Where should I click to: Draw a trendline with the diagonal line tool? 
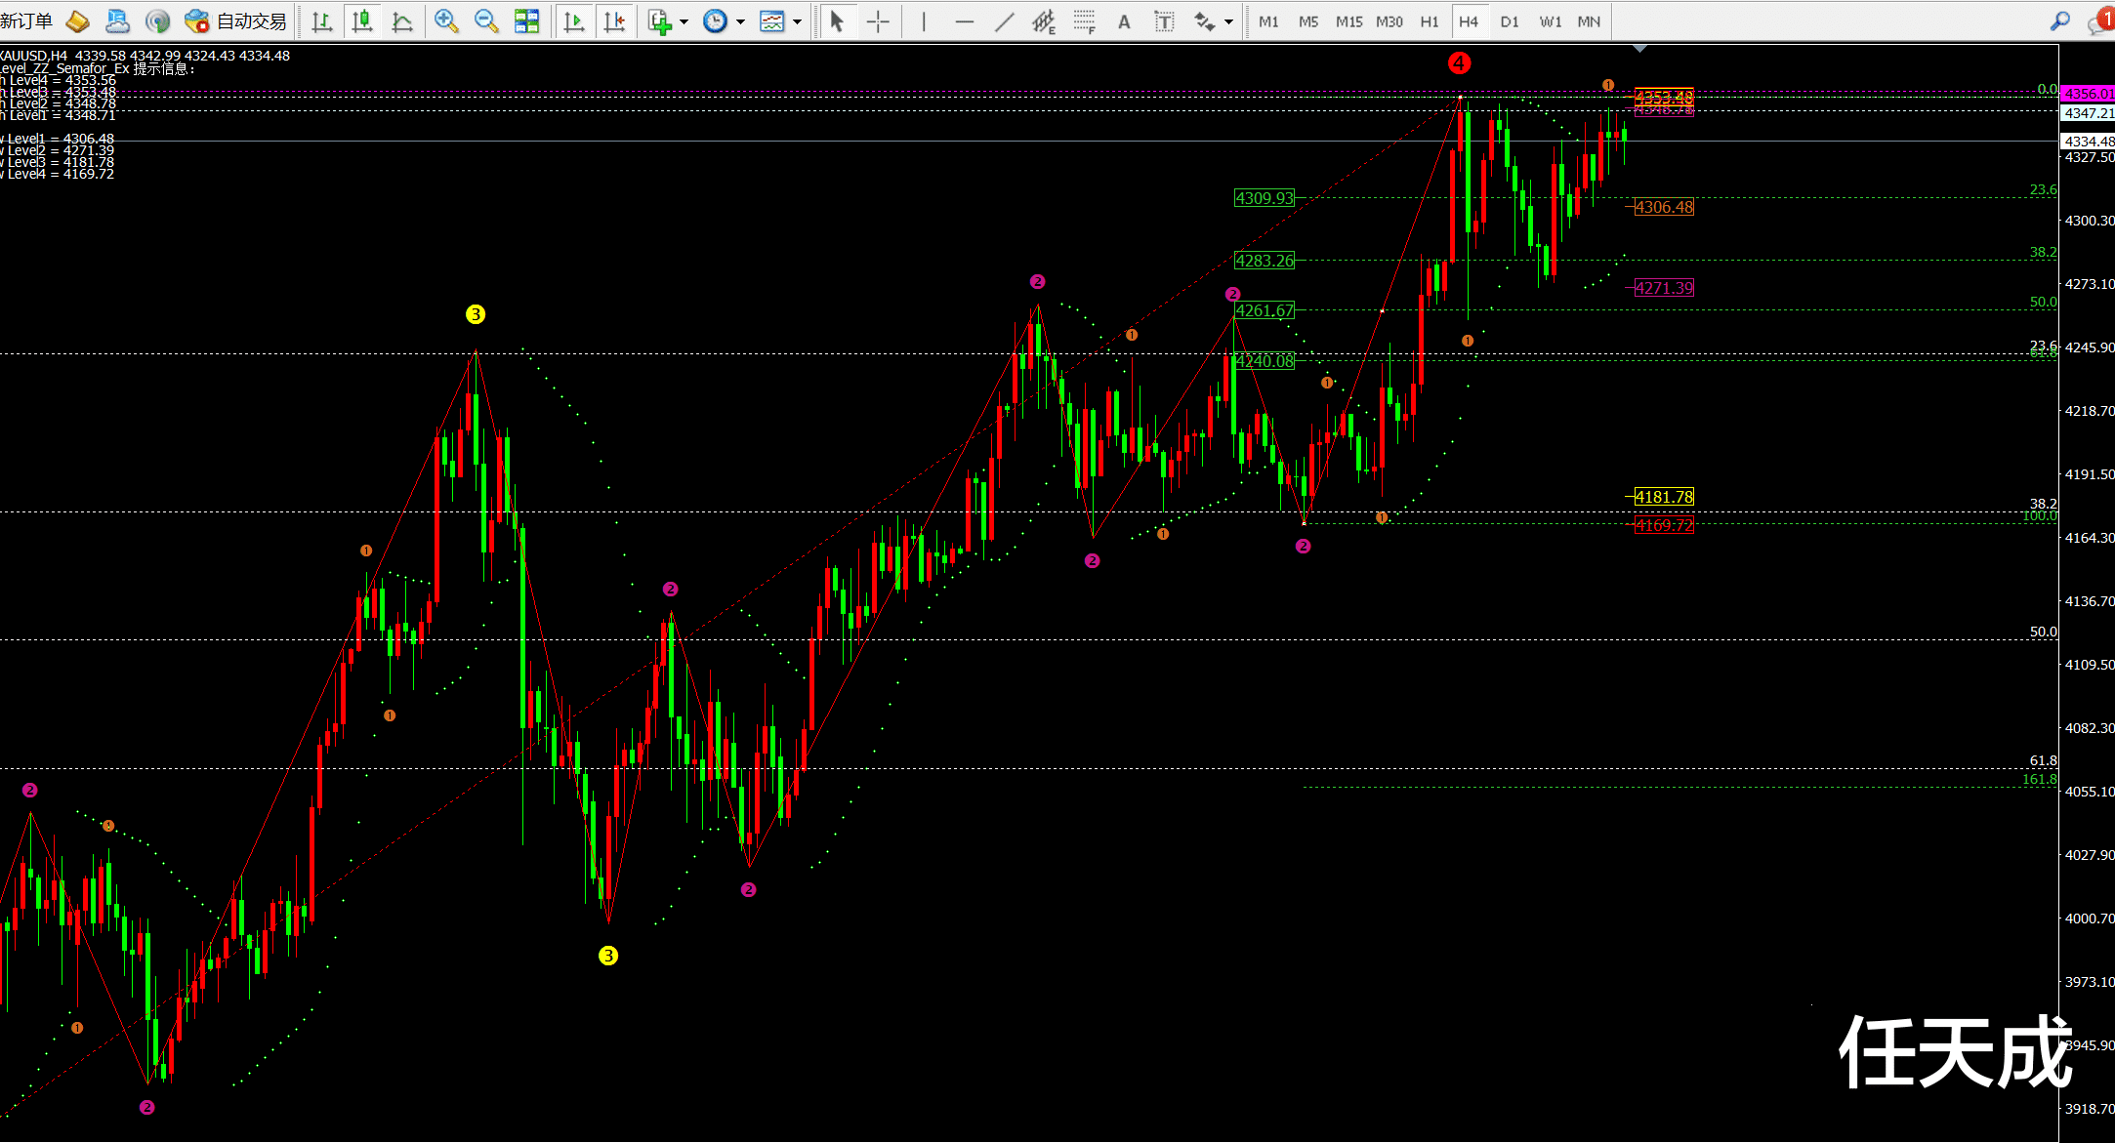pyautogui.click(x=1004, y=21)
